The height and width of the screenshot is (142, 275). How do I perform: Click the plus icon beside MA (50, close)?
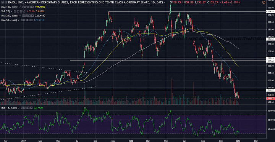pyautogui.click(x=28, y=20)
